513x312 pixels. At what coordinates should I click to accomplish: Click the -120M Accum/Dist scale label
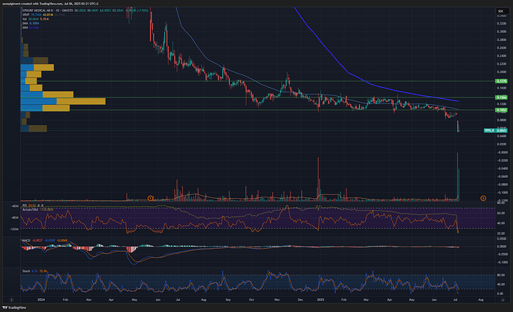[x=15, y=229]
